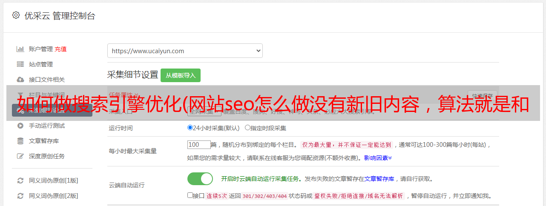This screenshot has height=206, width=546.
Task: Click the database icon beside 文章暂存库 in sidebar
Action: tap(20, 141)
